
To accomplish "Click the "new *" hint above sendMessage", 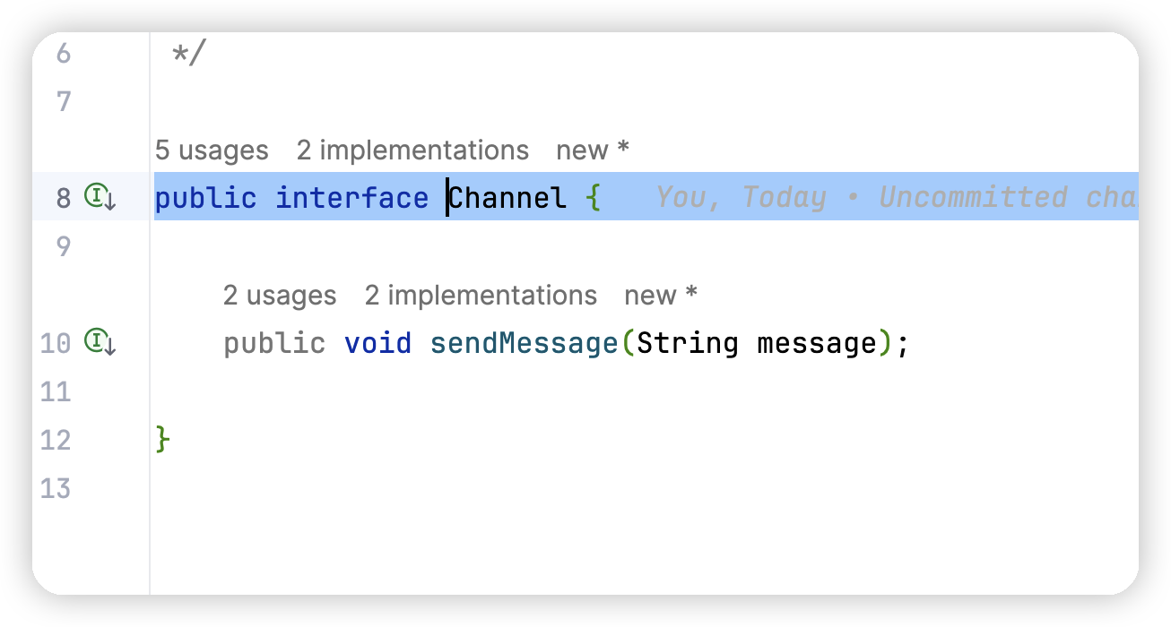I will coord(661,295).
